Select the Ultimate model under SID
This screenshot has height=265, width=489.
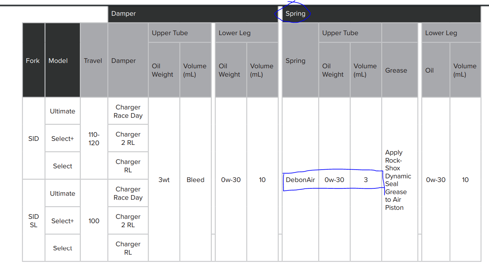pos(62,111)
